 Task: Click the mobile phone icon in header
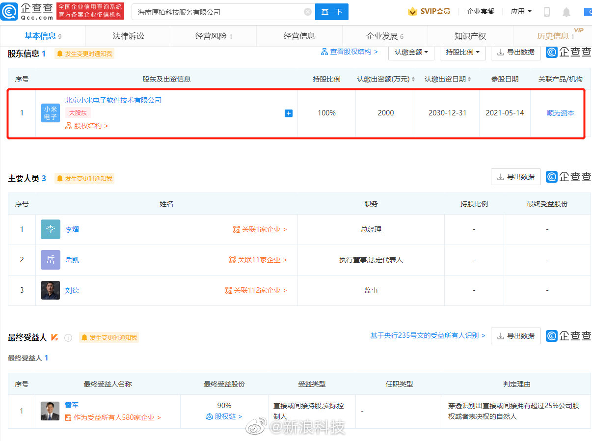546,12
